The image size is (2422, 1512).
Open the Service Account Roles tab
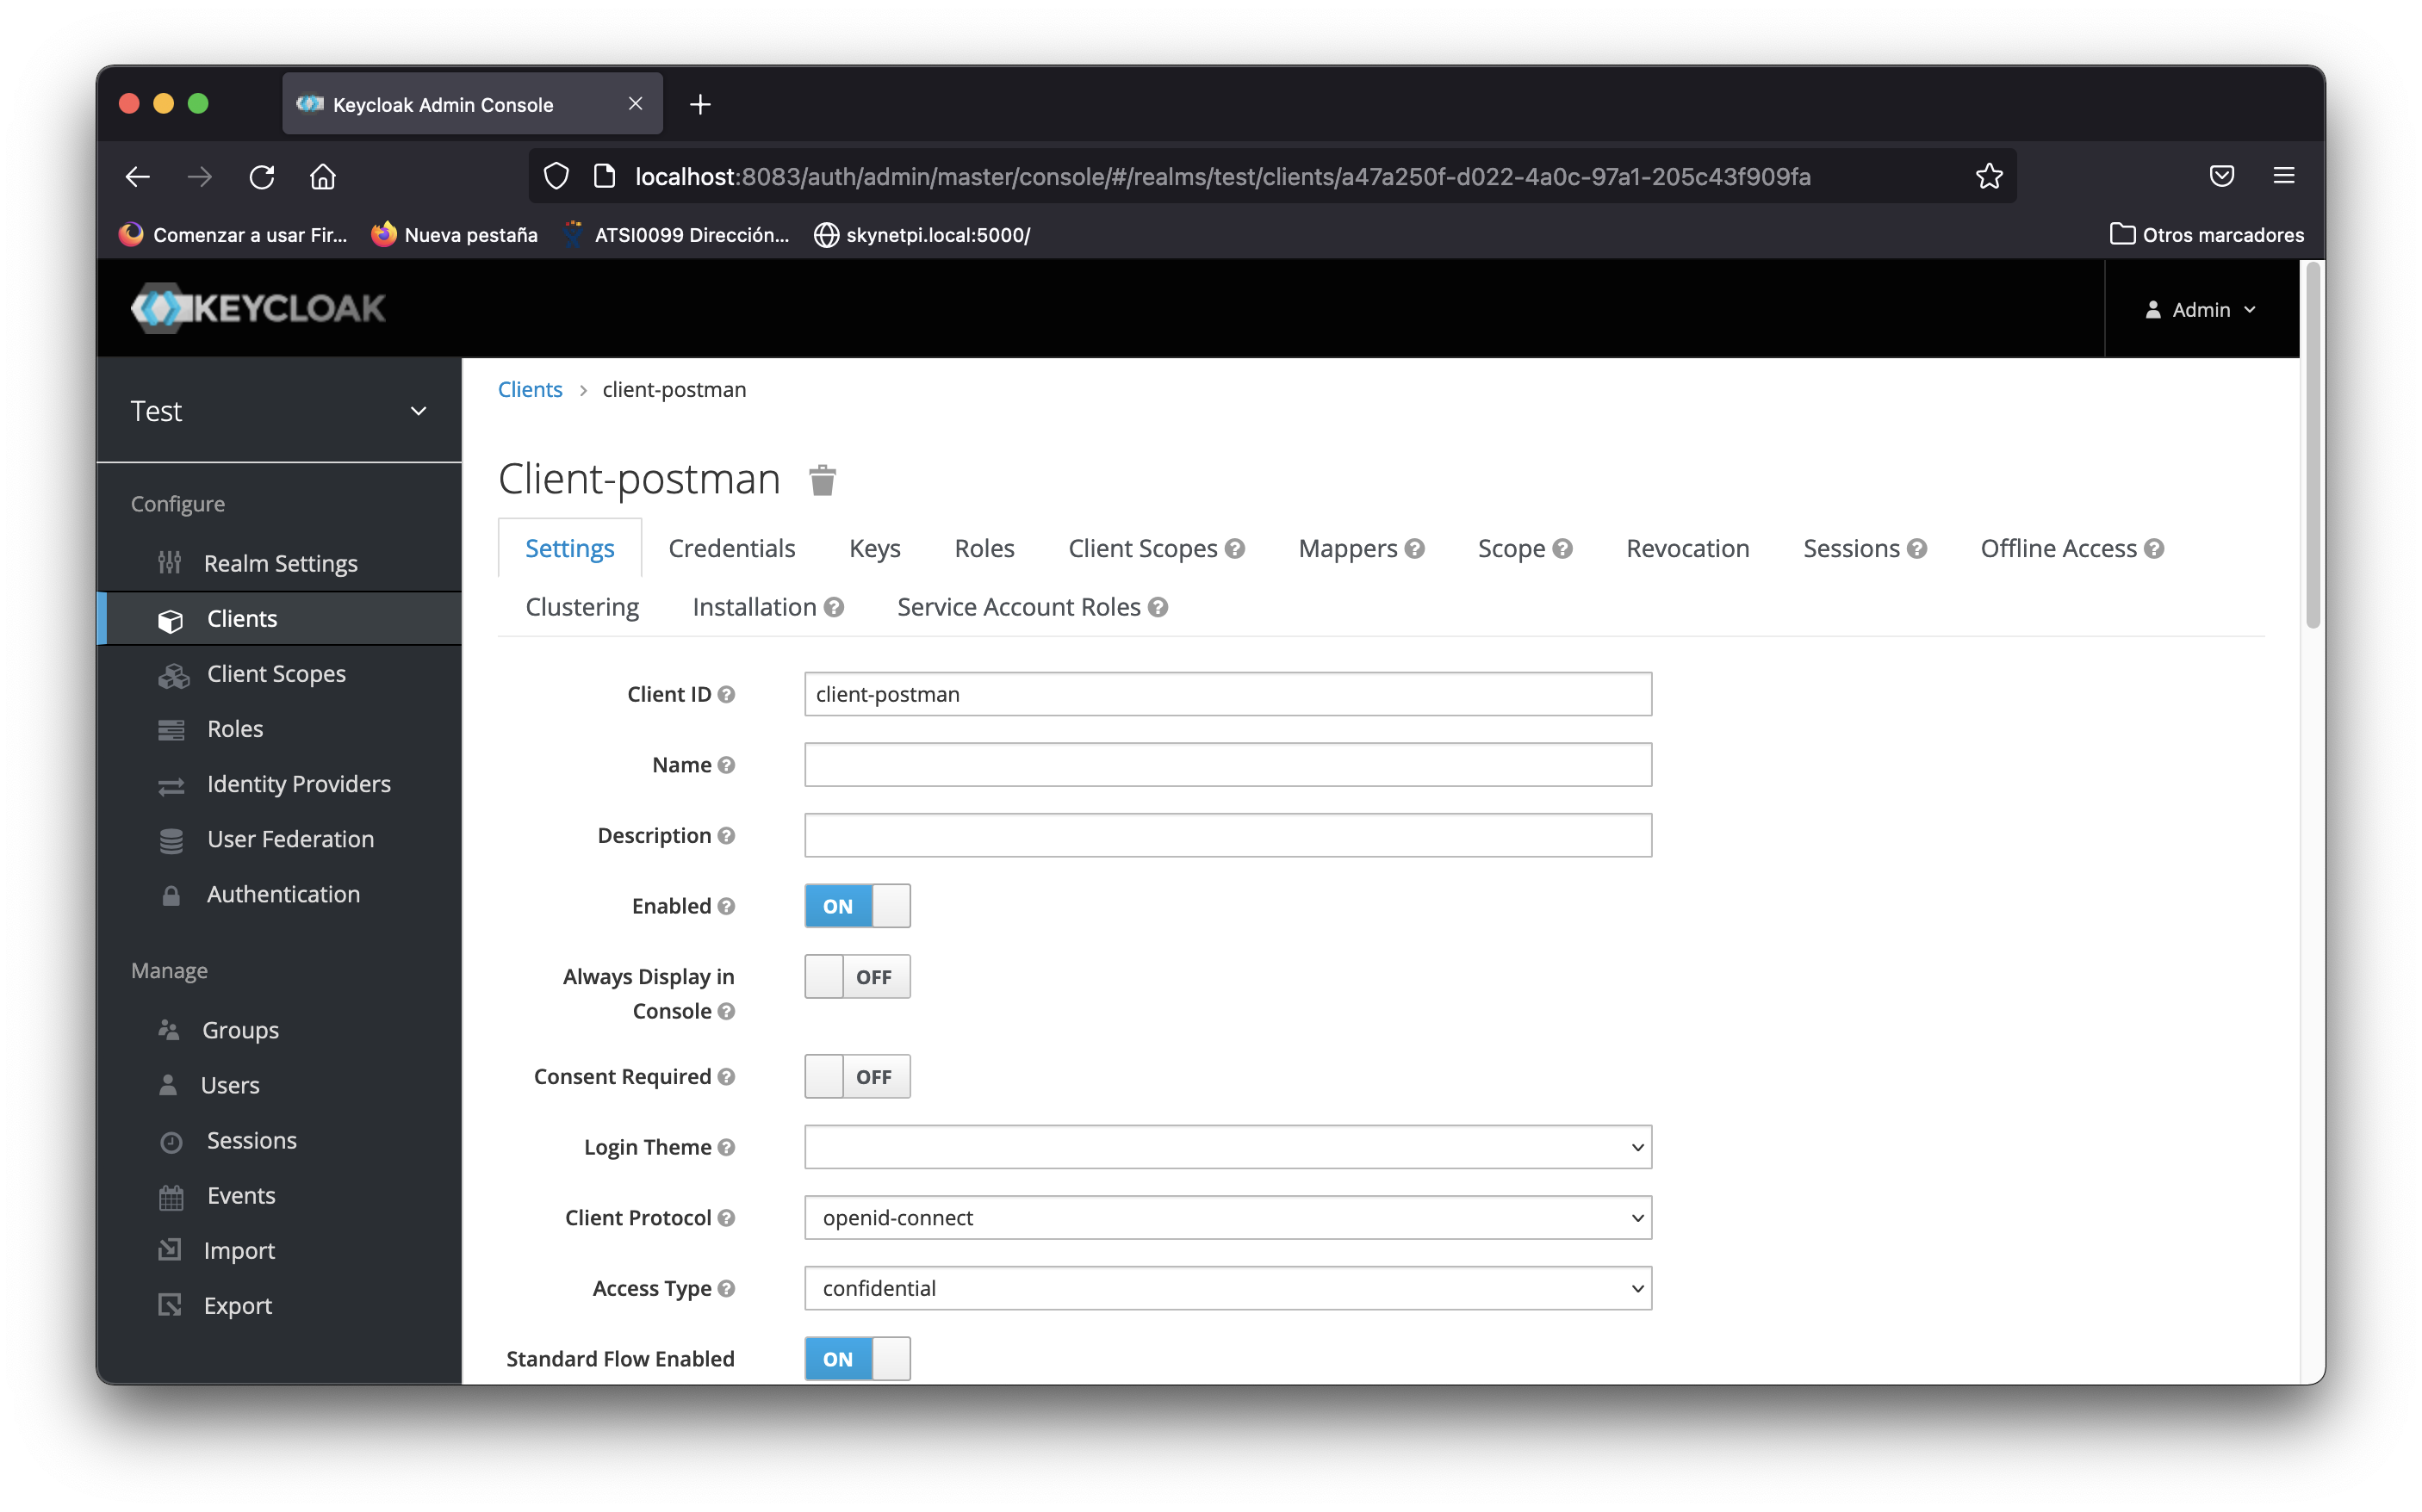coord(1018,607)
